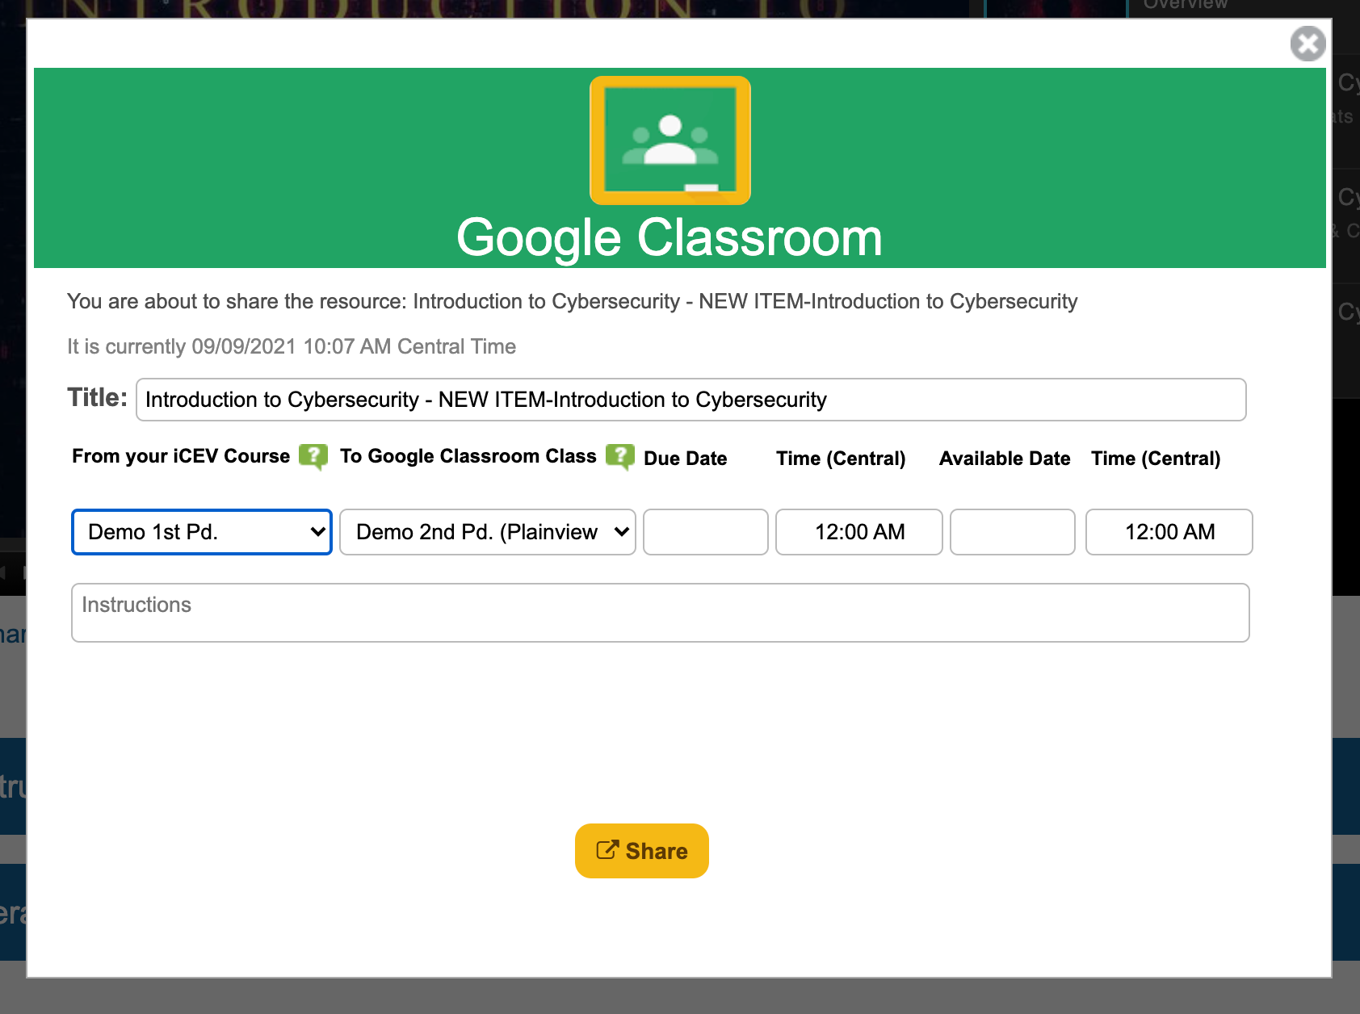
Task: Click the 'You are about to share' message
Action: coord(573,301)
